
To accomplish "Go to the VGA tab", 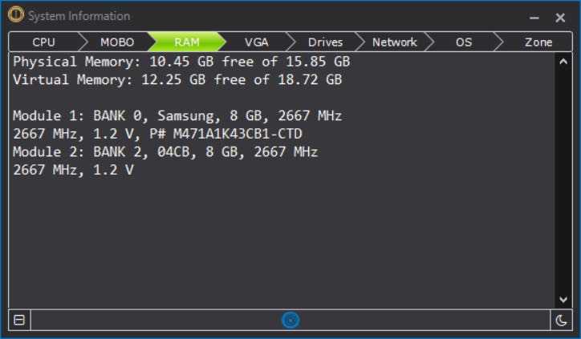I will 257,42.
